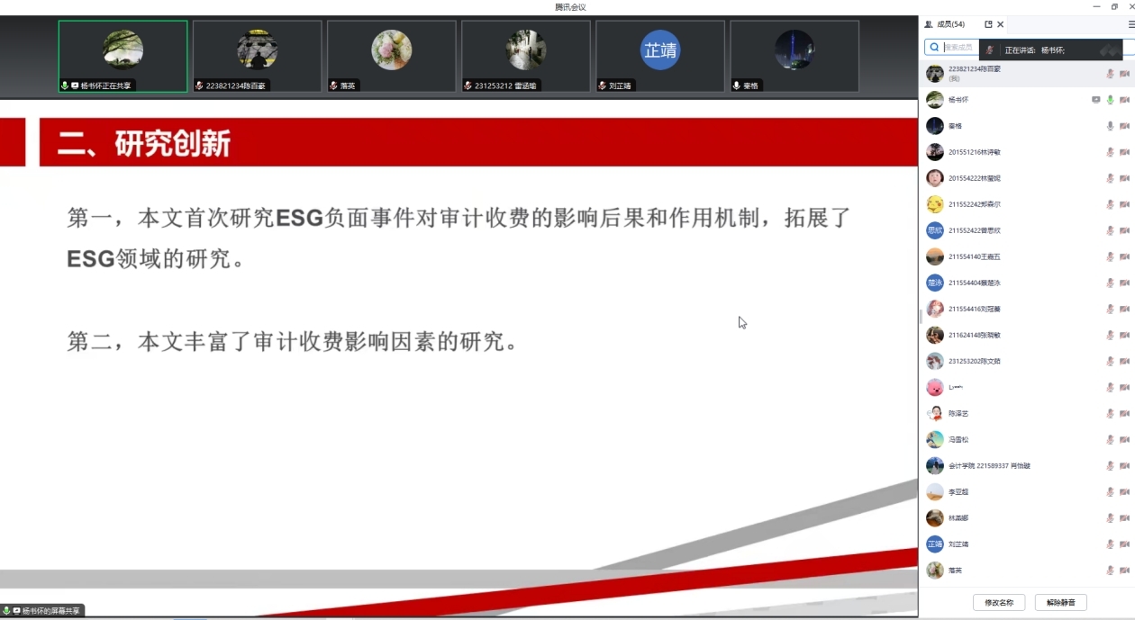Click the green microphone icon for 杨书怀
Viewport: 1135px width, 620px height.
(1110, 100)
